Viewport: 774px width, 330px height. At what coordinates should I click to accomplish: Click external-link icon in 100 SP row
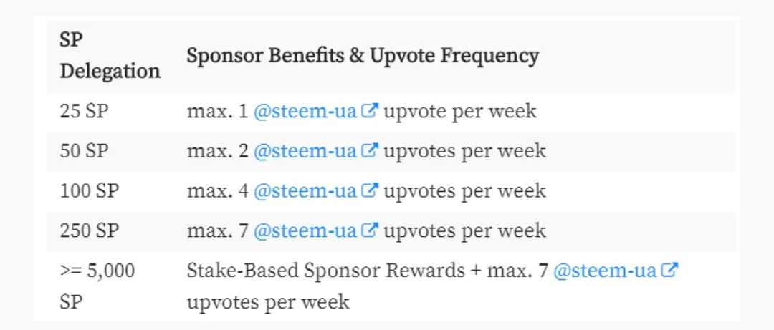tap(371, 190)
